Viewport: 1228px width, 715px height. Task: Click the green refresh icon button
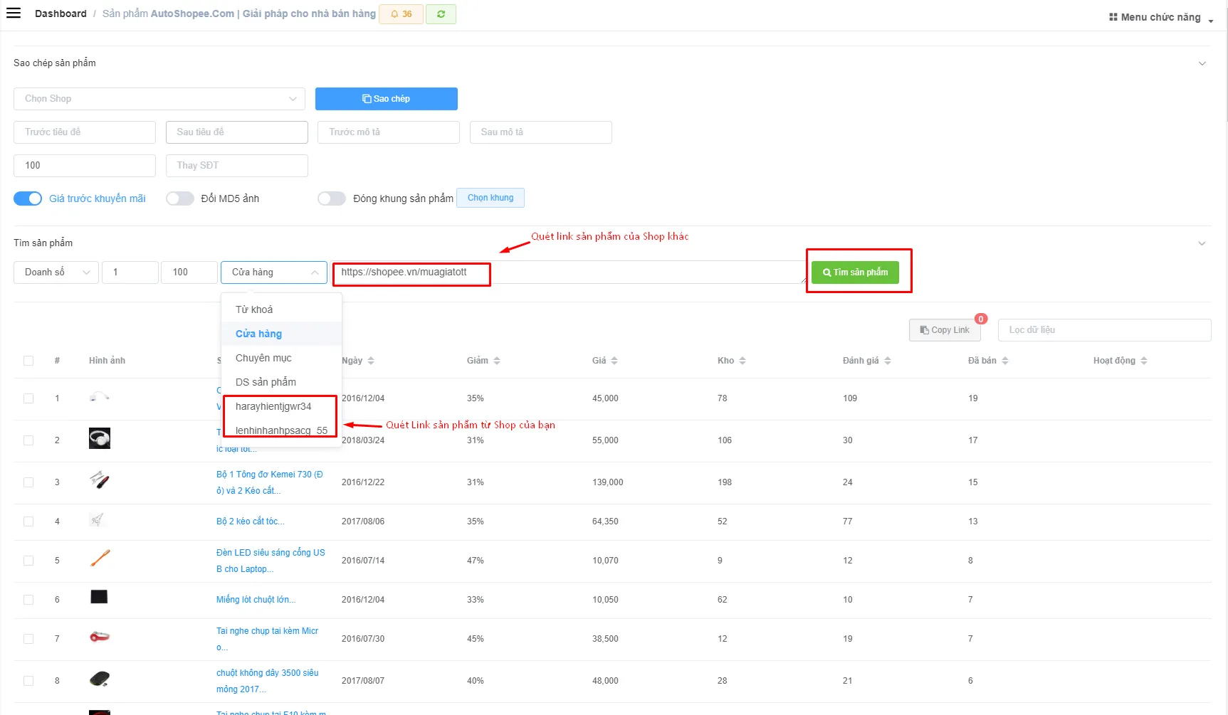441,14
